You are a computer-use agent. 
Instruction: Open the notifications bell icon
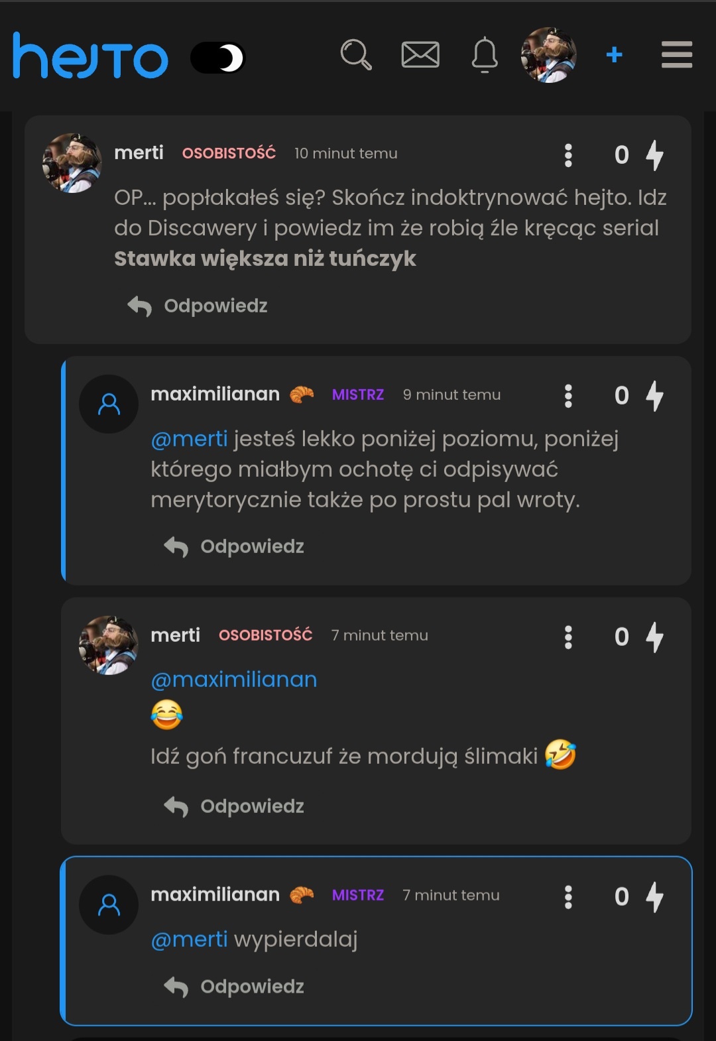click(x=485, y=54)
